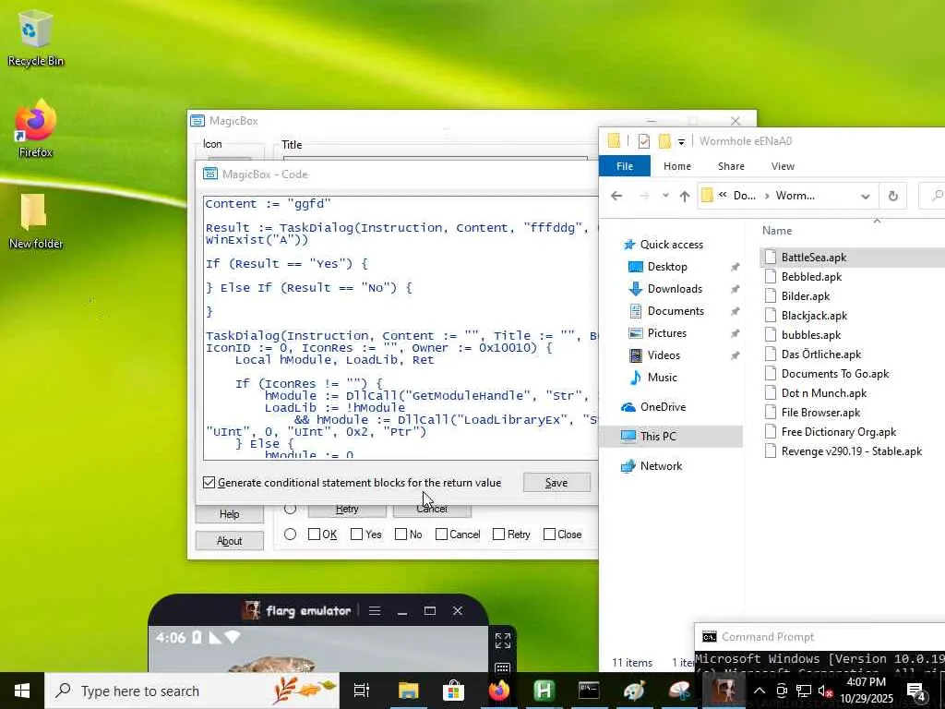945x709 pixels.
Task: Click the volume icon in system tray
Action: [x=826, y=691]
